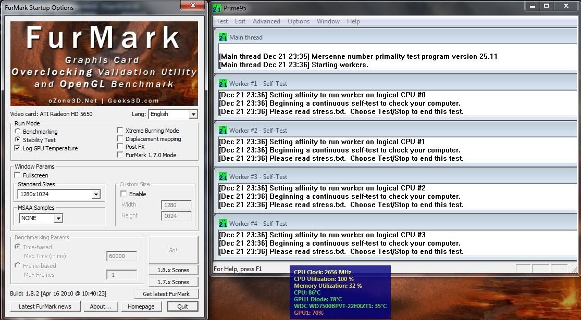
Task: Click the Get latest FurMark button
Action: [x=166, y=294]
